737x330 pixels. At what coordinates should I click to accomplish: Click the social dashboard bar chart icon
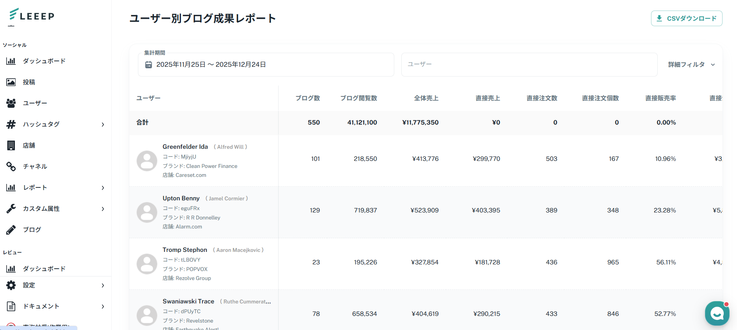(11, 61)
